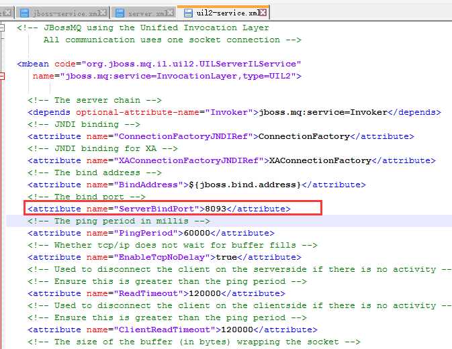Switch to the jboss-service.xml tab
The width and height of the screenshot is (452, 349).
63,13
